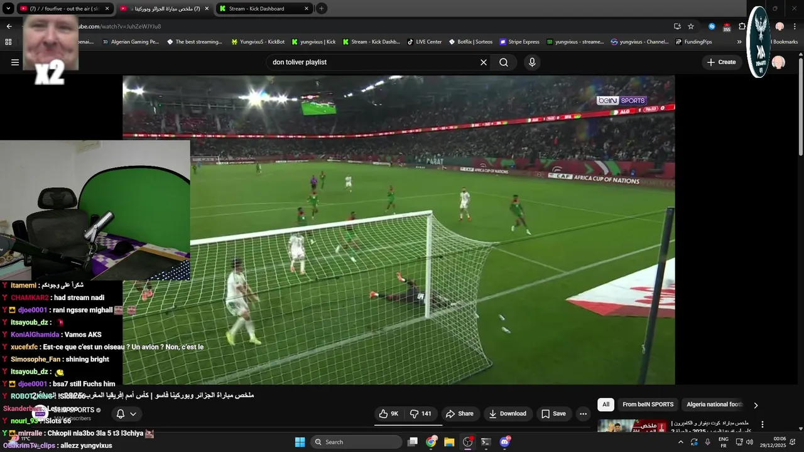Image resolution: width=804 pixels, height=452 pixels.
Task: Select the 'From beIN SPORTS' filter chip
Action: pos(648,405)
